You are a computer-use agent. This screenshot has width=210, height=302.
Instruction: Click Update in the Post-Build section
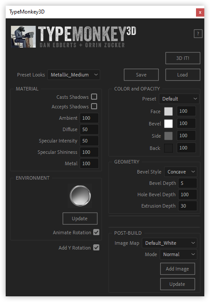(178, 284)
